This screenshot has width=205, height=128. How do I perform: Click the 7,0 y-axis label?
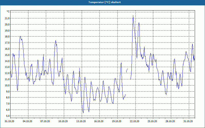tap(8, 104)
